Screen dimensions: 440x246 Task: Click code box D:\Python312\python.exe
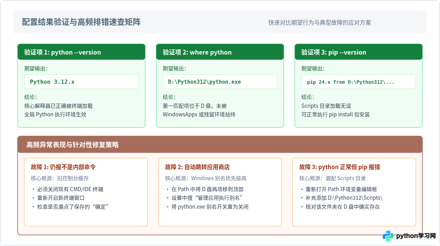click(x=220, y=82)
